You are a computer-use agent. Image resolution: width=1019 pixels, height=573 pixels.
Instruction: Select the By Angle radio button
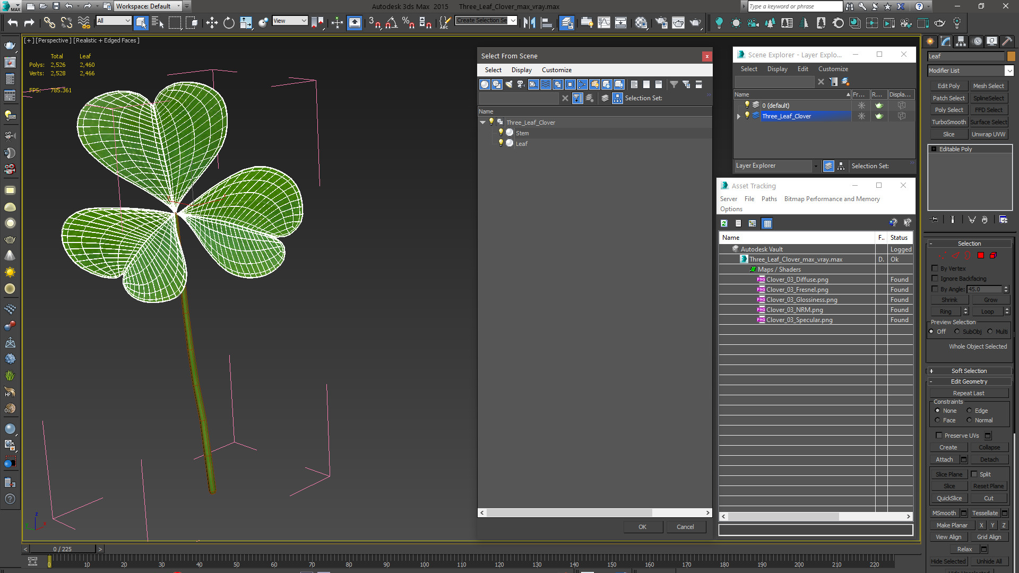[935, 289]
